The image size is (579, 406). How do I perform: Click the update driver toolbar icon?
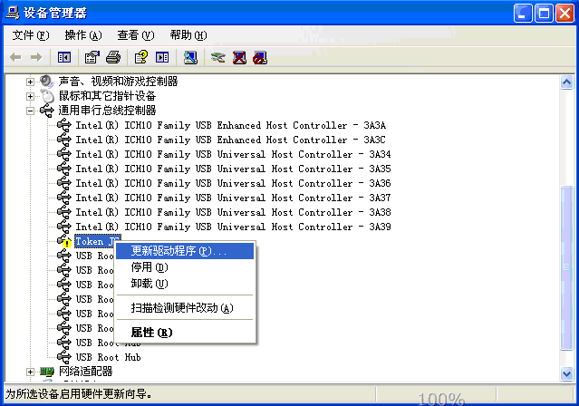[217, 57]
